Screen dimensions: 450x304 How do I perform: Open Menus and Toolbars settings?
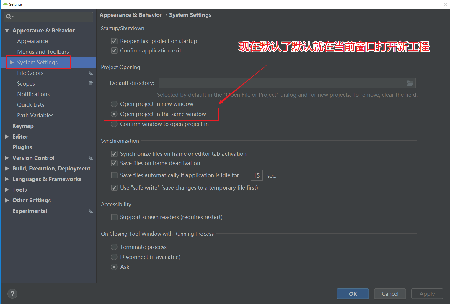point(43,52)
